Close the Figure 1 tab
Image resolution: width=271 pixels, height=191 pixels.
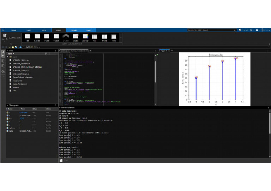point(169,51)
